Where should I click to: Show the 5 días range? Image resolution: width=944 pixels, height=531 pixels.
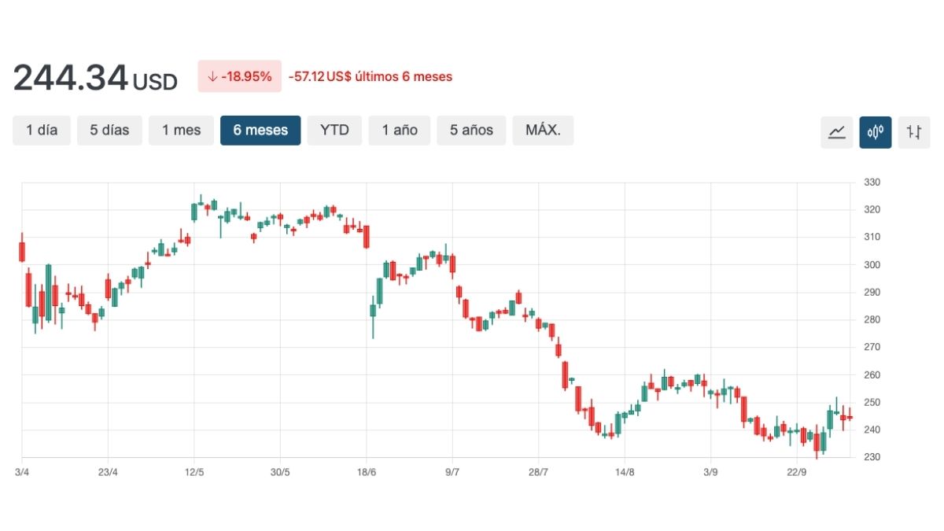pyautogui.click(x=109, y=131)
